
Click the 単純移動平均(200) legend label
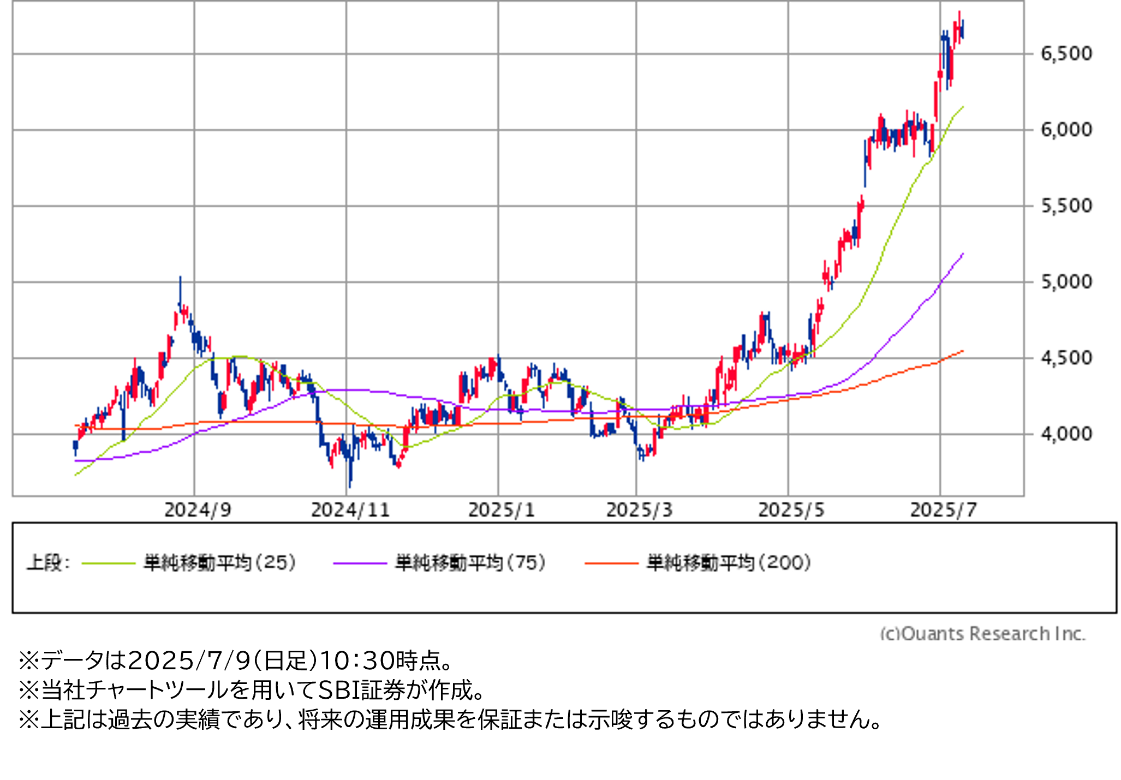click(729, 562)
